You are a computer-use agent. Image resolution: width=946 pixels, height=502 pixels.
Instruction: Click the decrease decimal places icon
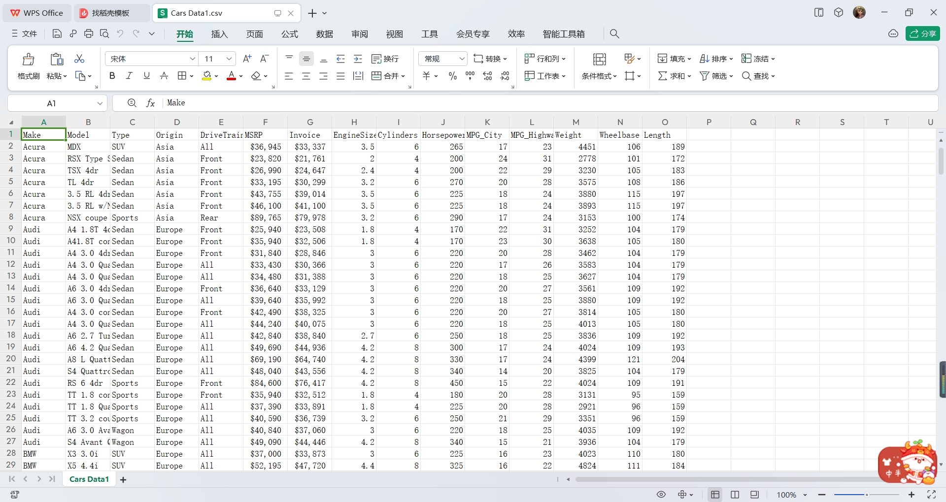pyautogui.click(x=505, y=76)
